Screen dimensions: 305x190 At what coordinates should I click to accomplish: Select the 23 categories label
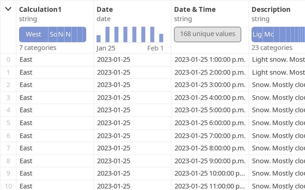point(272,47)
